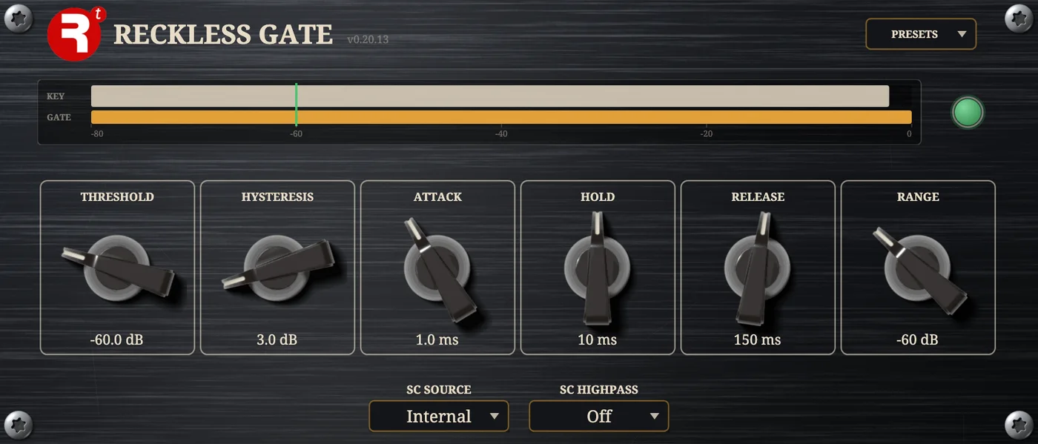Select the 150 ms release value
The image size is (1038, 444).
[758, 339]
